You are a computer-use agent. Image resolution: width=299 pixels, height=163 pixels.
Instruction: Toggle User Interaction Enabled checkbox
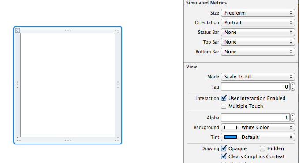click(x=224, y=98)
